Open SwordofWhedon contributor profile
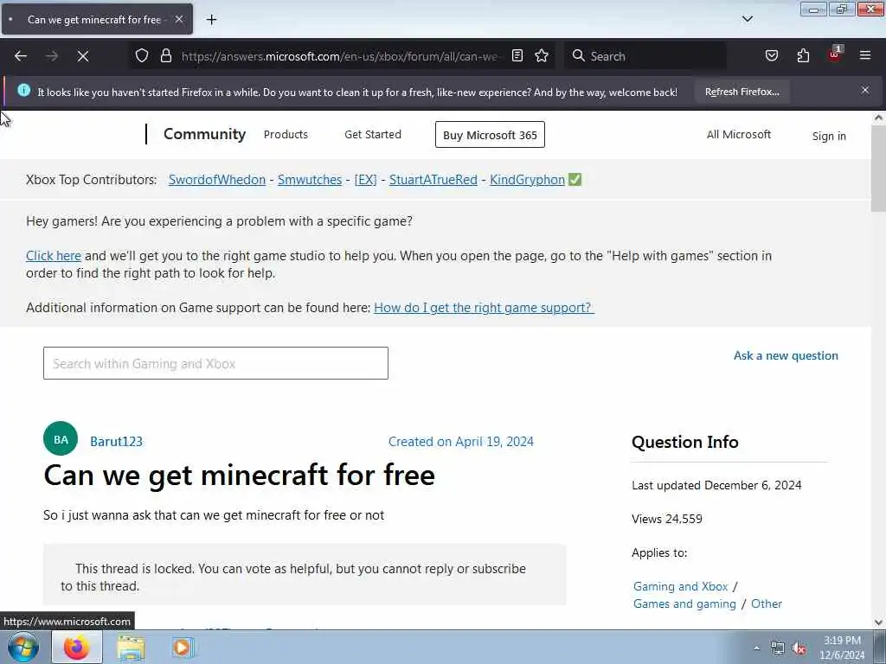The image size is (886, 664). (217, 180)
